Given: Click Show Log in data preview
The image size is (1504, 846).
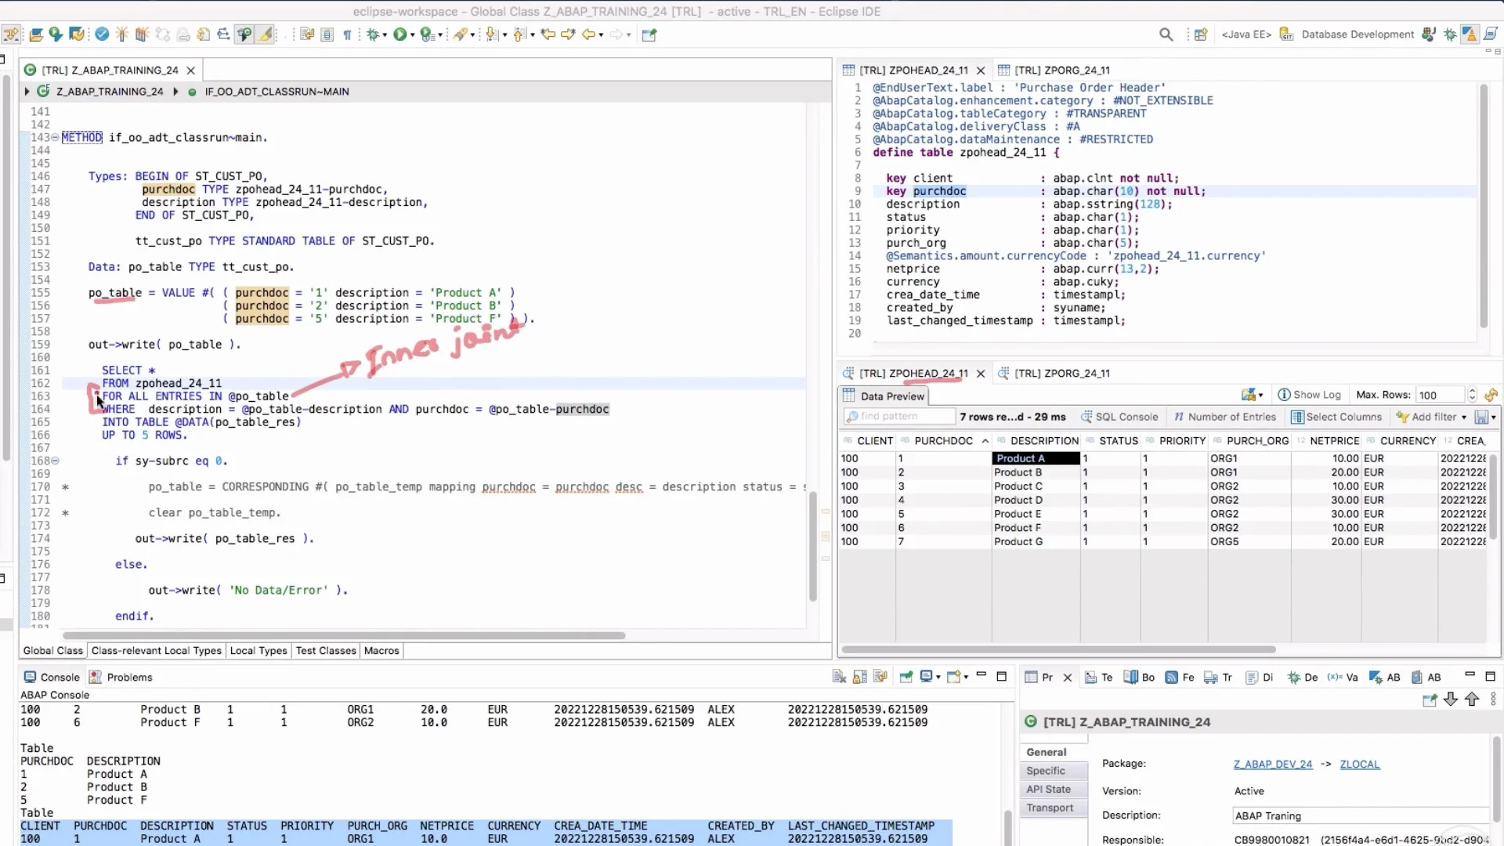Looking at the screenshot, I should (x=1309, y=395).
